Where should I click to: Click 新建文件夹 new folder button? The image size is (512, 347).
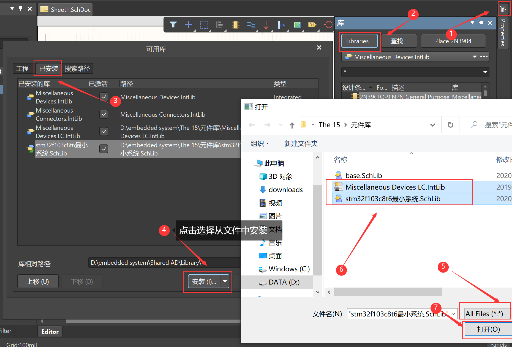301,143
